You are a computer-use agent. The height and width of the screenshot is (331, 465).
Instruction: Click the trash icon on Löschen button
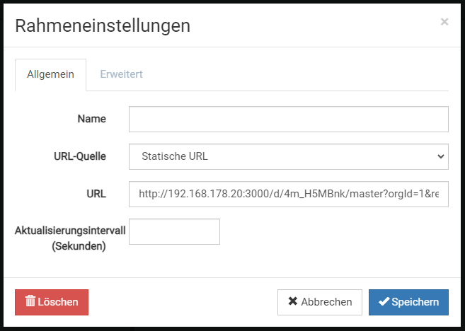coord(30,301)
